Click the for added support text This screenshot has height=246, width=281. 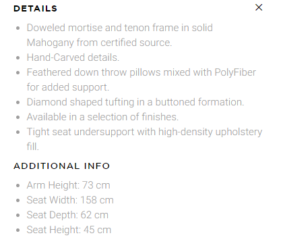[x=68, y=87]
